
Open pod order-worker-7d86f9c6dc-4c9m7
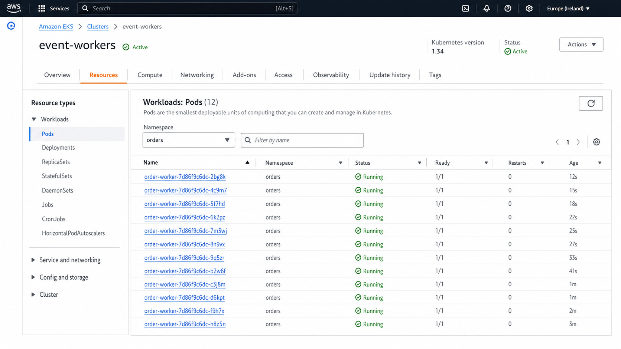coord(185,190)
